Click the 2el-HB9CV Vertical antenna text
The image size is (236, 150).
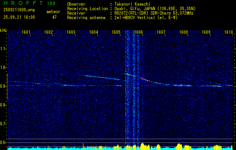tap(146, 18)
